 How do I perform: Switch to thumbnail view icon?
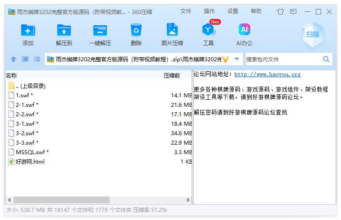(x=25, y=59)
